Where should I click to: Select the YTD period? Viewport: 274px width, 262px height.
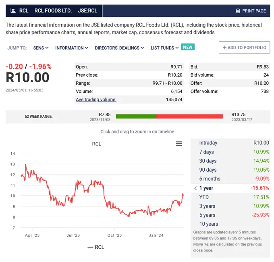click(x=230, y=197)
